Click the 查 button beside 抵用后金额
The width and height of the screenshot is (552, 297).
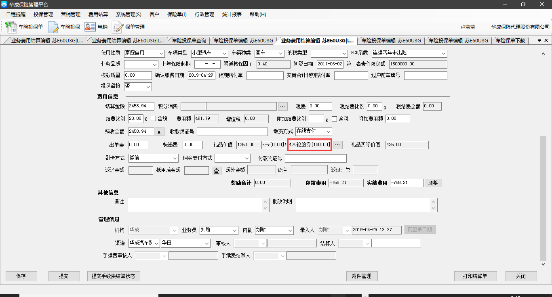(217, 171)
